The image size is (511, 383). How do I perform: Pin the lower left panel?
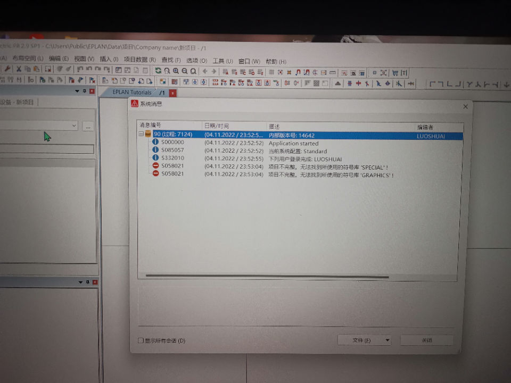click(x=88, y=282)
